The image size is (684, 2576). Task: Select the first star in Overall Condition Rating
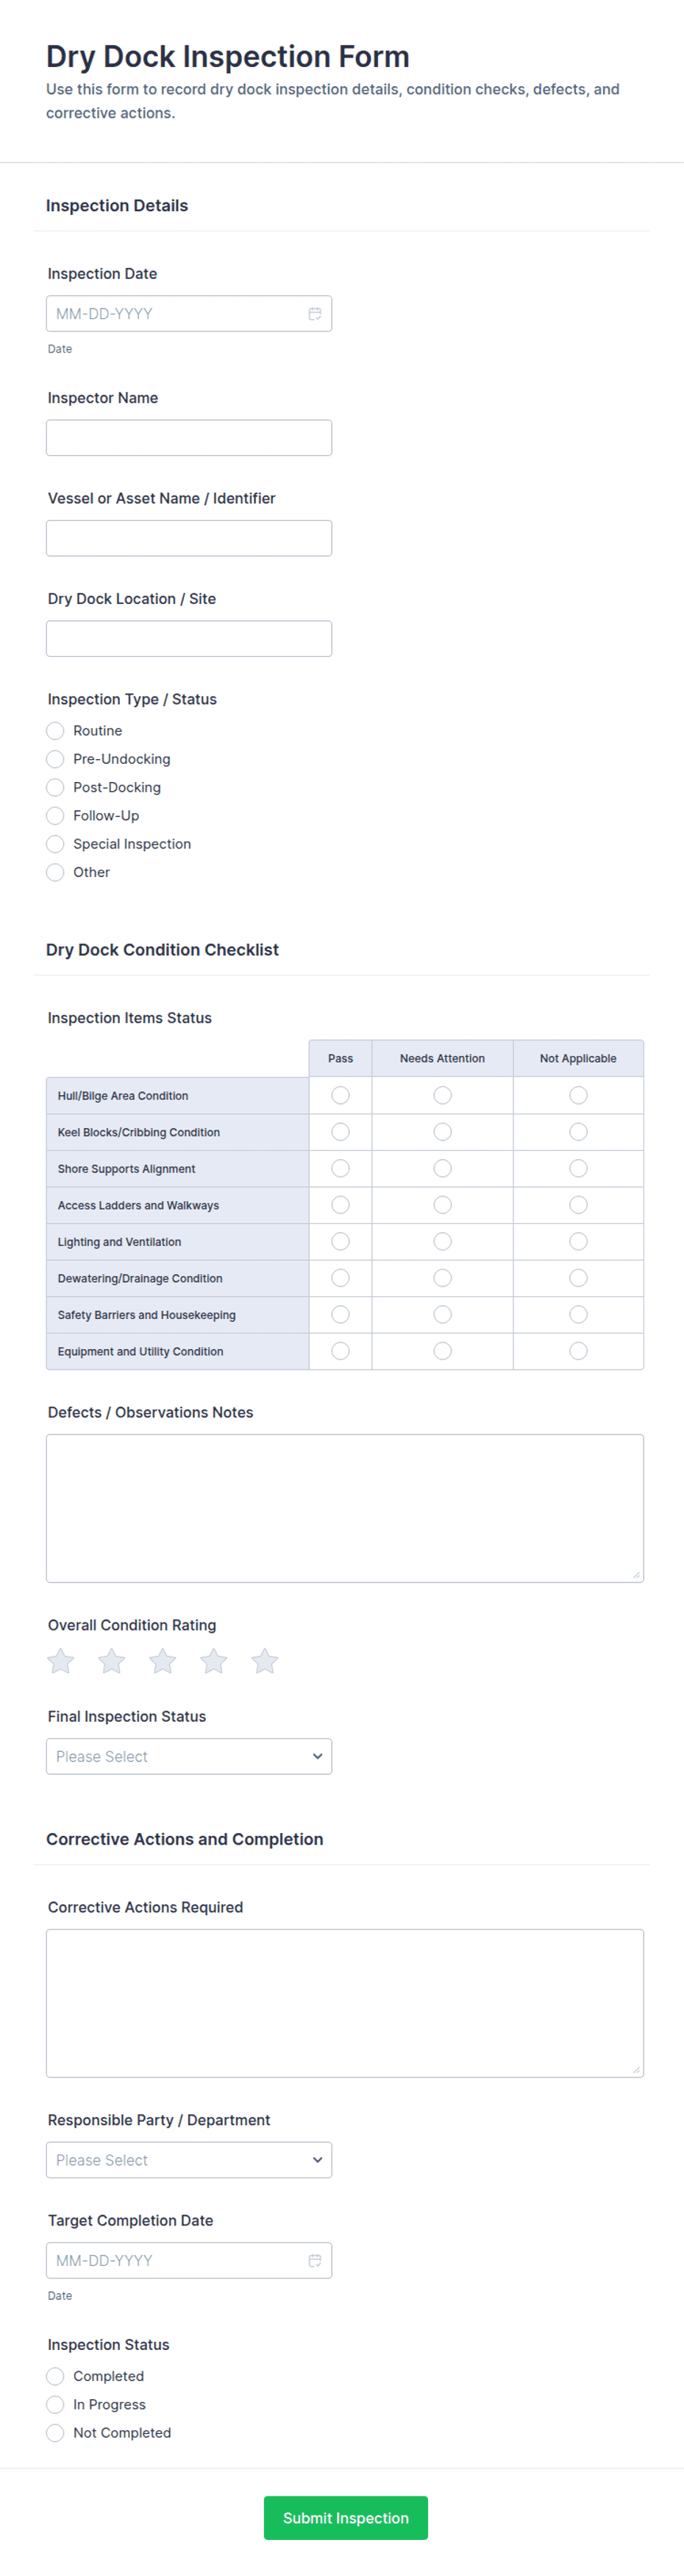click(60, 1661)
